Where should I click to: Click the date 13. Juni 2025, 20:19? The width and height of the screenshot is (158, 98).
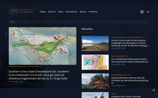click(x=118, y=86)
